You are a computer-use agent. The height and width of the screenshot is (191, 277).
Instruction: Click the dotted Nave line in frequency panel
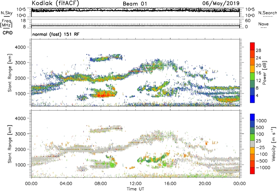coord(135,24)
